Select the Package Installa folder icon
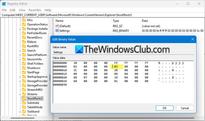Viewport: 205px width, 121px height. [24, 29]
